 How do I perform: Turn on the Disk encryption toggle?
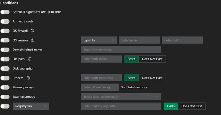(5, 69)
